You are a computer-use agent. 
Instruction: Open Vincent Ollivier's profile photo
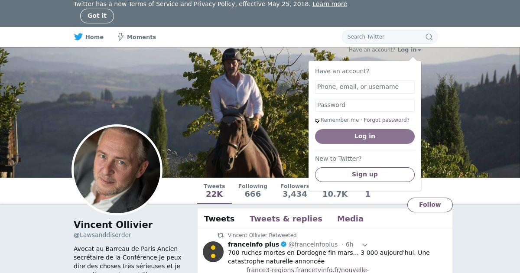tap(117, 169)
